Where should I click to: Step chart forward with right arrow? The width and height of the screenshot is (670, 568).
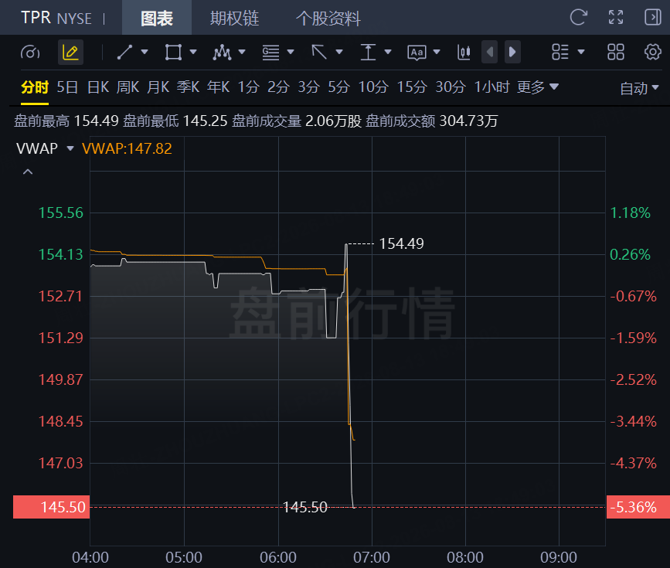pos(512,52)
